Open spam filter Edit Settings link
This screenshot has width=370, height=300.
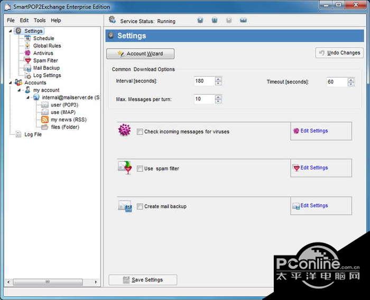314,168
